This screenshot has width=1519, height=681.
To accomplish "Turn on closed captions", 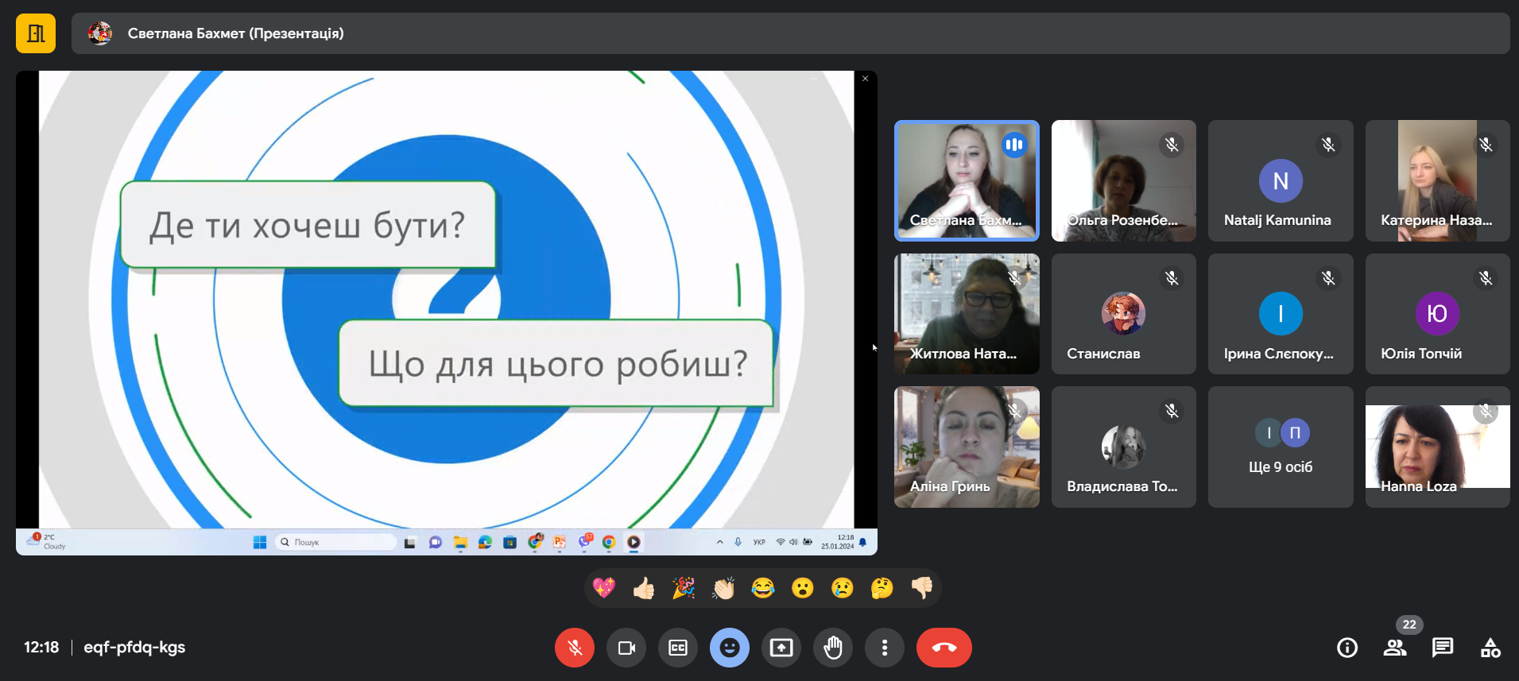I will pos(678,648).
